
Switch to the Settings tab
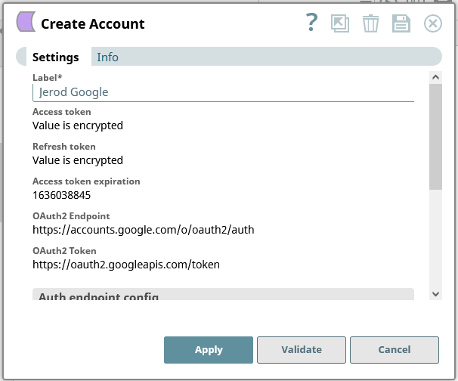(55, 57)
